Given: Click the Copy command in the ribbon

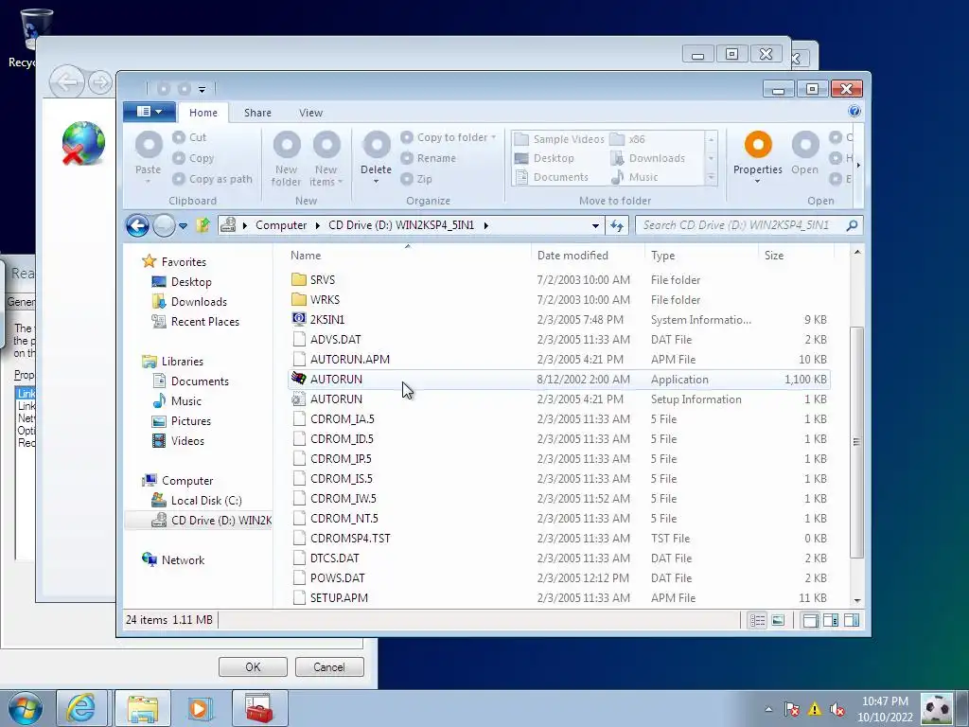Looking at the screenshot, I should 193,158.
